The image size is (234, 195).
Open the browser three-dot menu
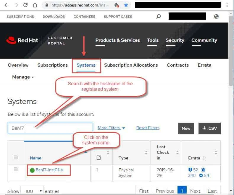pyautogui.click(x=227, y=5)
